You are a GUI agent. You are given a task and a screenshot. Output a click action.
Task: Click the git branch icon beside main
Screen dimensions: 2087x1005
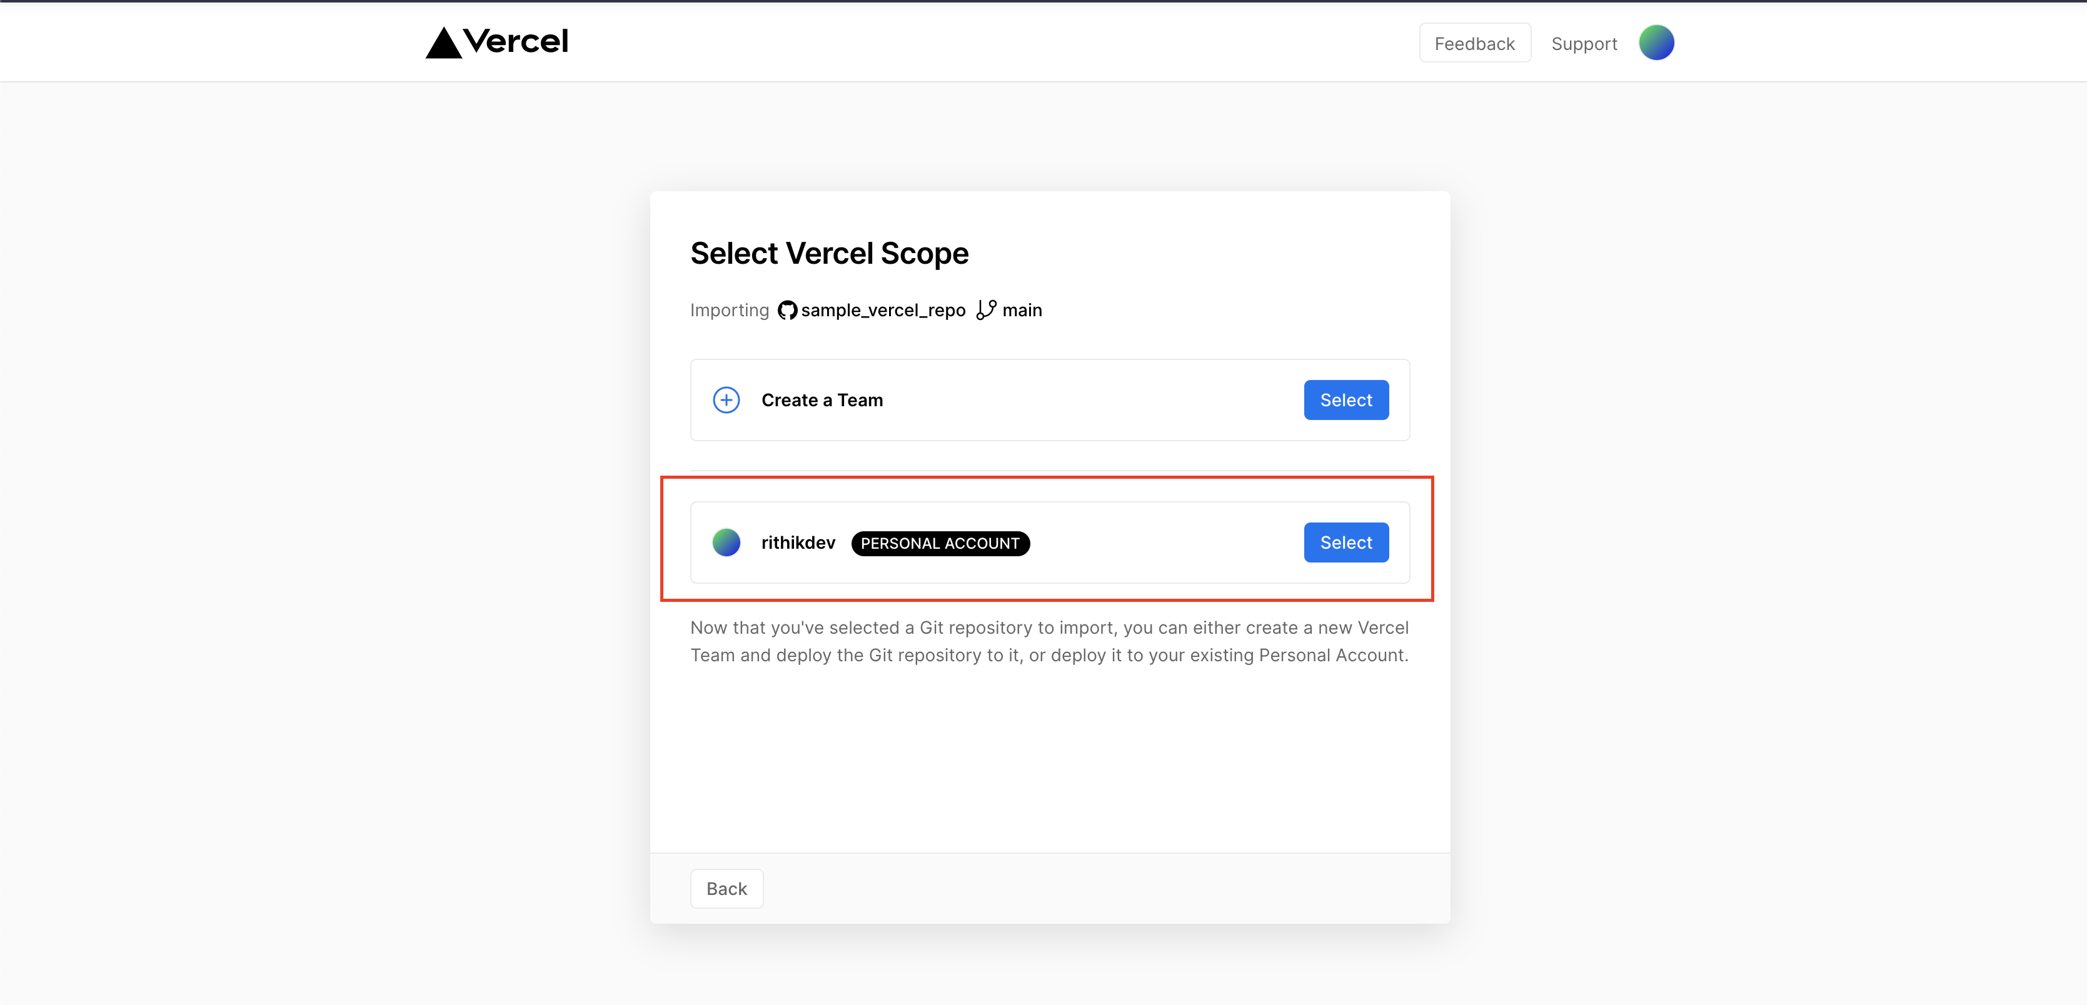coord(985,310)
